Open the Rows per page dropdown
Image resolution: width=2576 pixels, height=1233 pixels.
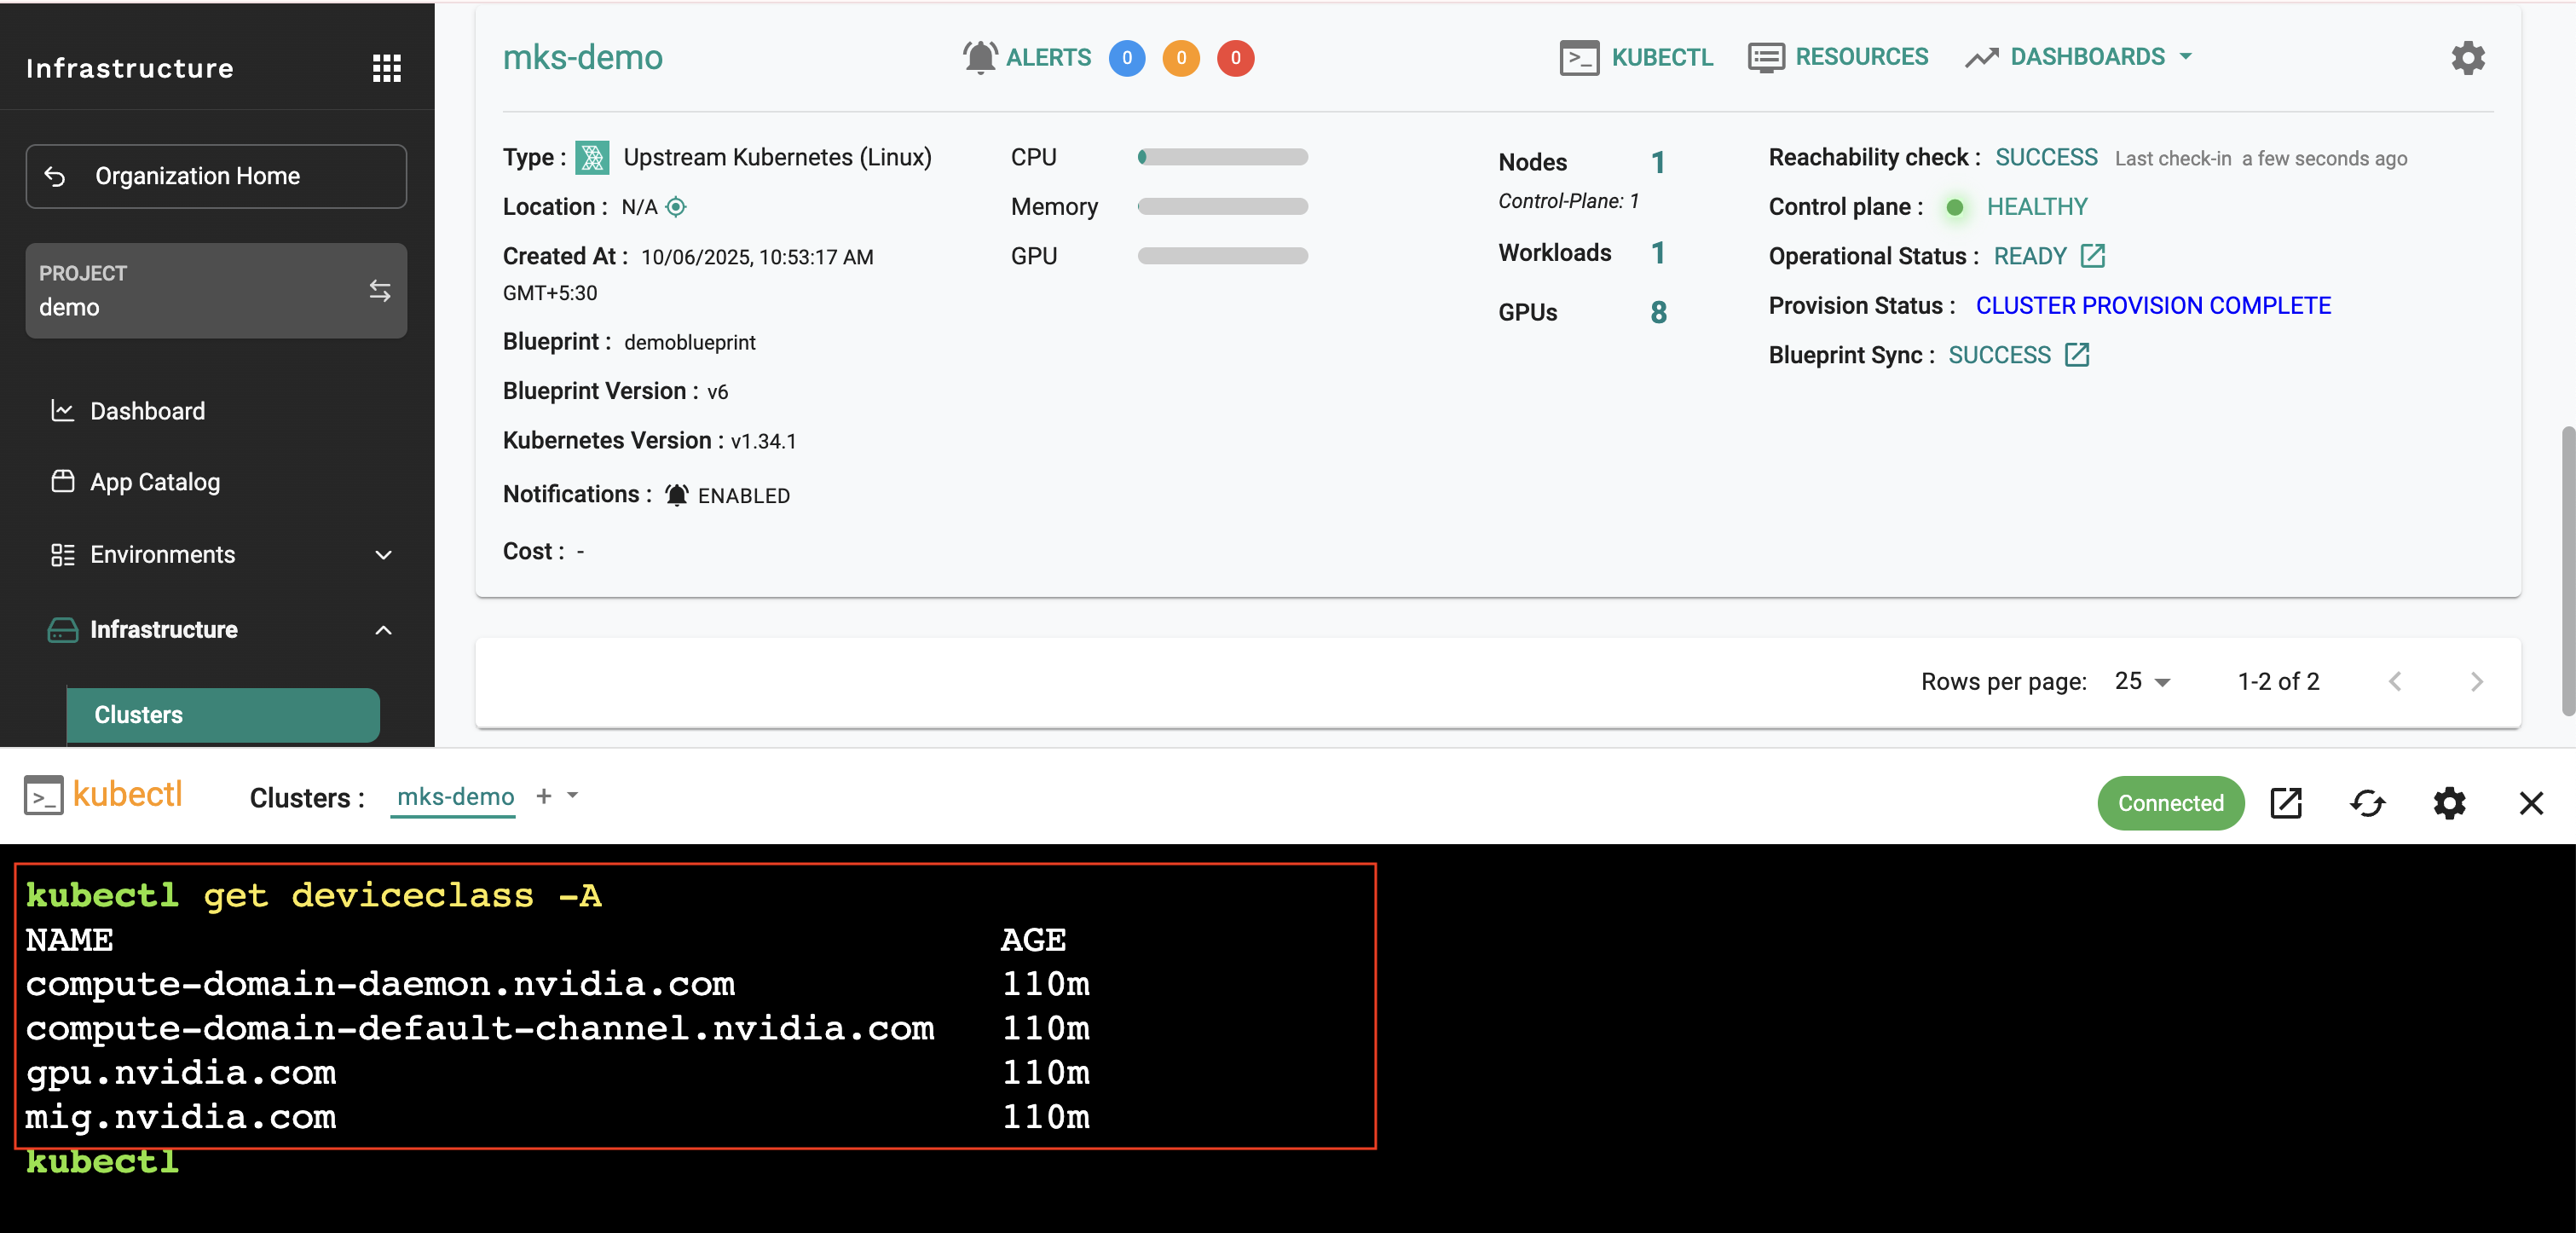pyautogui.click(x=2141, y=682)
